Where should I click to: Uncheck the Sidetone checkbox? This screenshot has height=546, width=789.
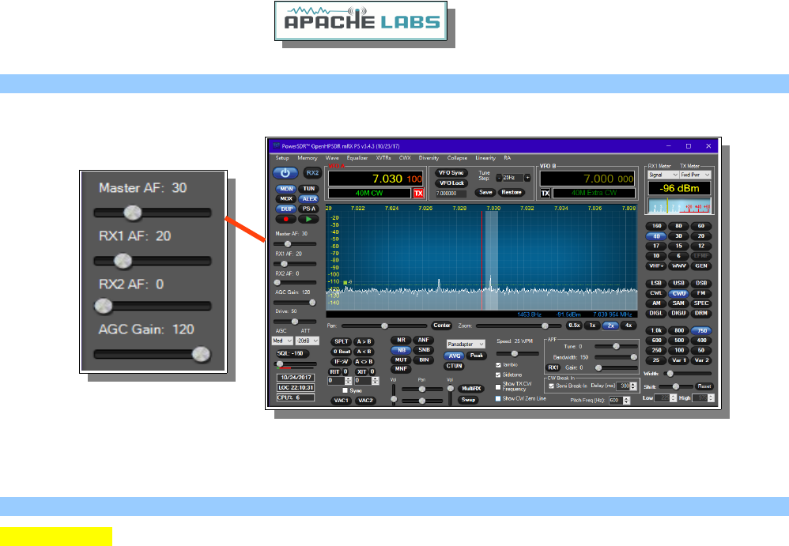point(498,375)
